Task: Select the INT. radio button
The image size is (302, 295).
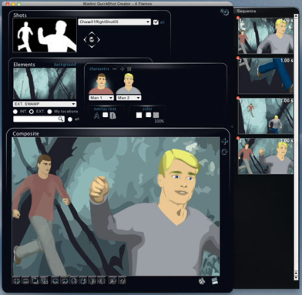Action: coord(15,112)
